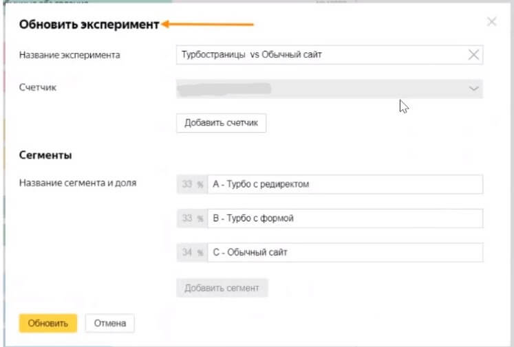Click the Добавить сегмент button
The image size is (514, 347).
[222, 288]
